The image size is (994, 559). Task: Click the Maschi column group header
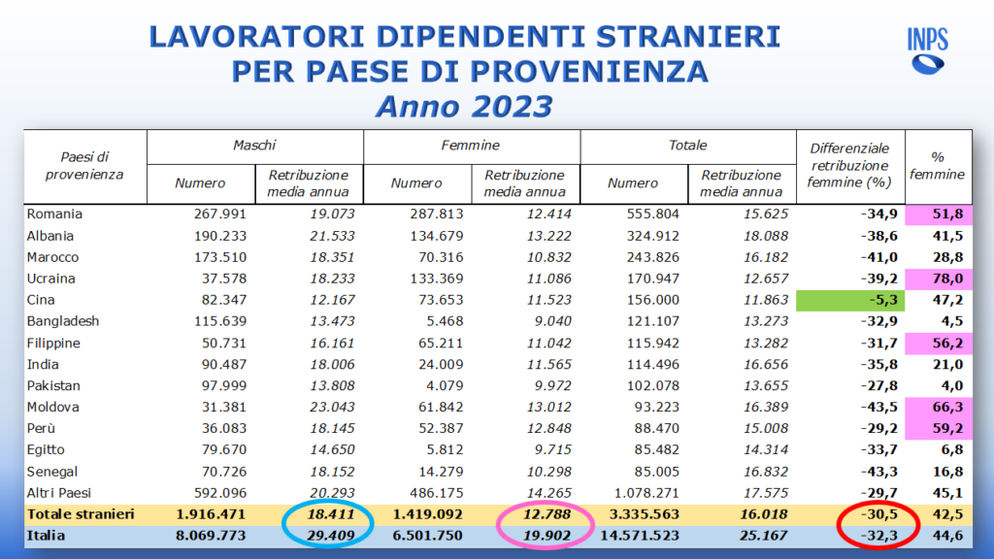254,146
